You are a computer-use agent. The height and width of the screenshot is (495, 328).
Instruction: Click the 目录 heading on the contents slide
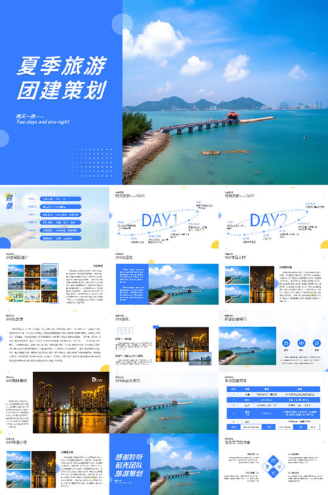(x=10, y=202)
